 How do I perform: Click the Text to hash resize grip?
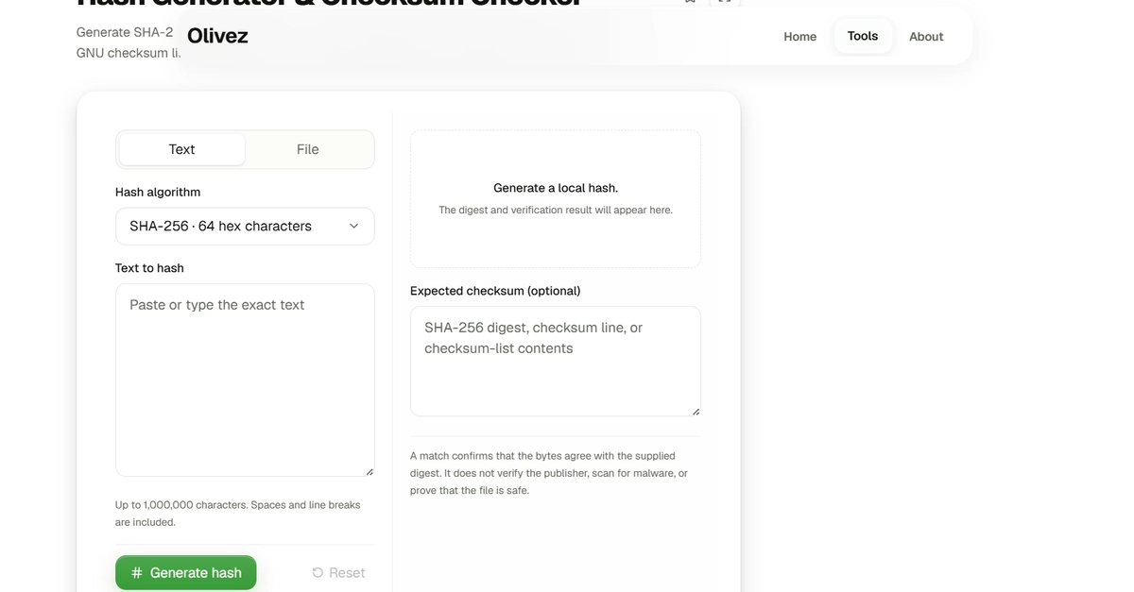369,471
